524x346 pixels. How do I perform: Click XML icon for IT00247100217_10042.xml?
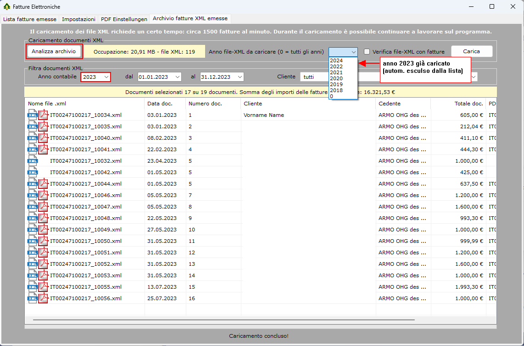point(33,172)
